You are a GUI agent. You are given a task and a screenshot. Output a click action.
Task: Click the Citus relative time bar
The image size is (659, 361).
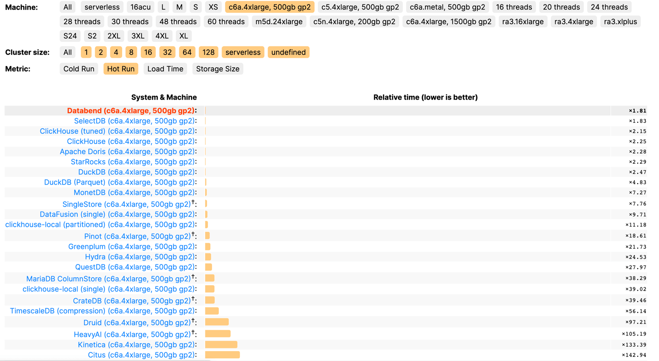pyautogui.click(x=223, y=355)
